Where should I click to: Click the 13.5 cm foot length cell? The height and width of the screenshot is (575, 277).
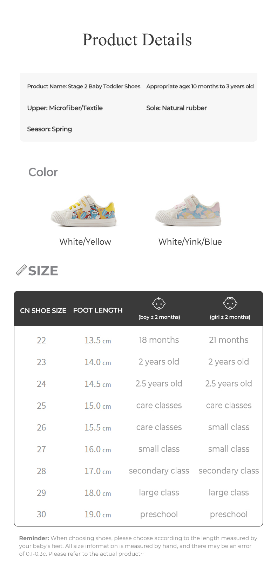97,340
